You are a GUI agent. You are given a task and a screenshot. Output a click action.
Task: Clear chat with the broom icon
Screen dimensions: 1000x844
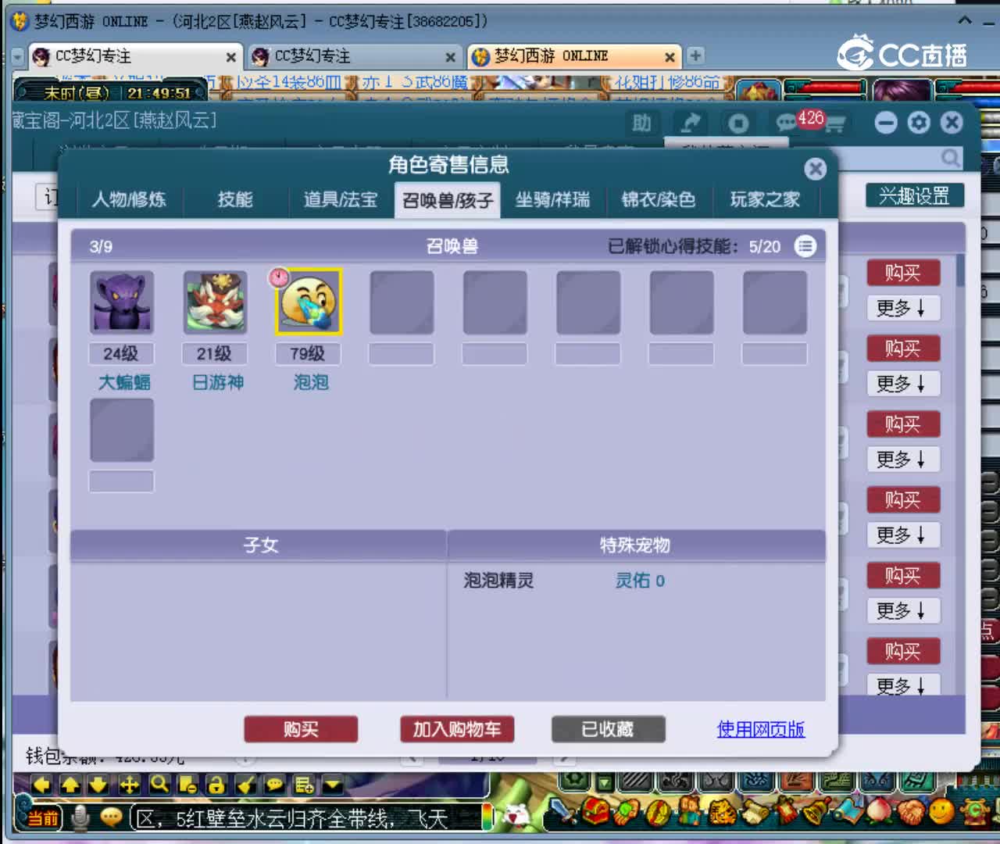click(x=245, y=785)
